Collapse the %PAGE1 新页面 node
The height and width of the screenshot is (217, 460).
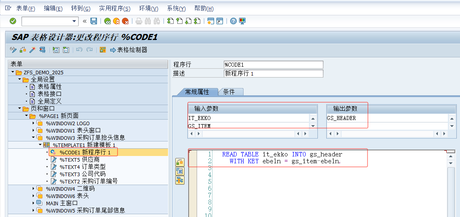coord(26,116)
